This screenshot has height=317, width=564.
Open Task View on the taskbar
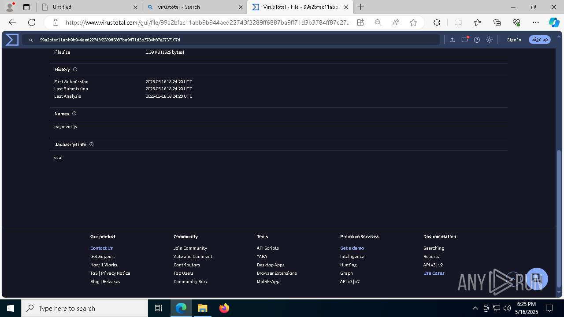[x=159, y=308]
